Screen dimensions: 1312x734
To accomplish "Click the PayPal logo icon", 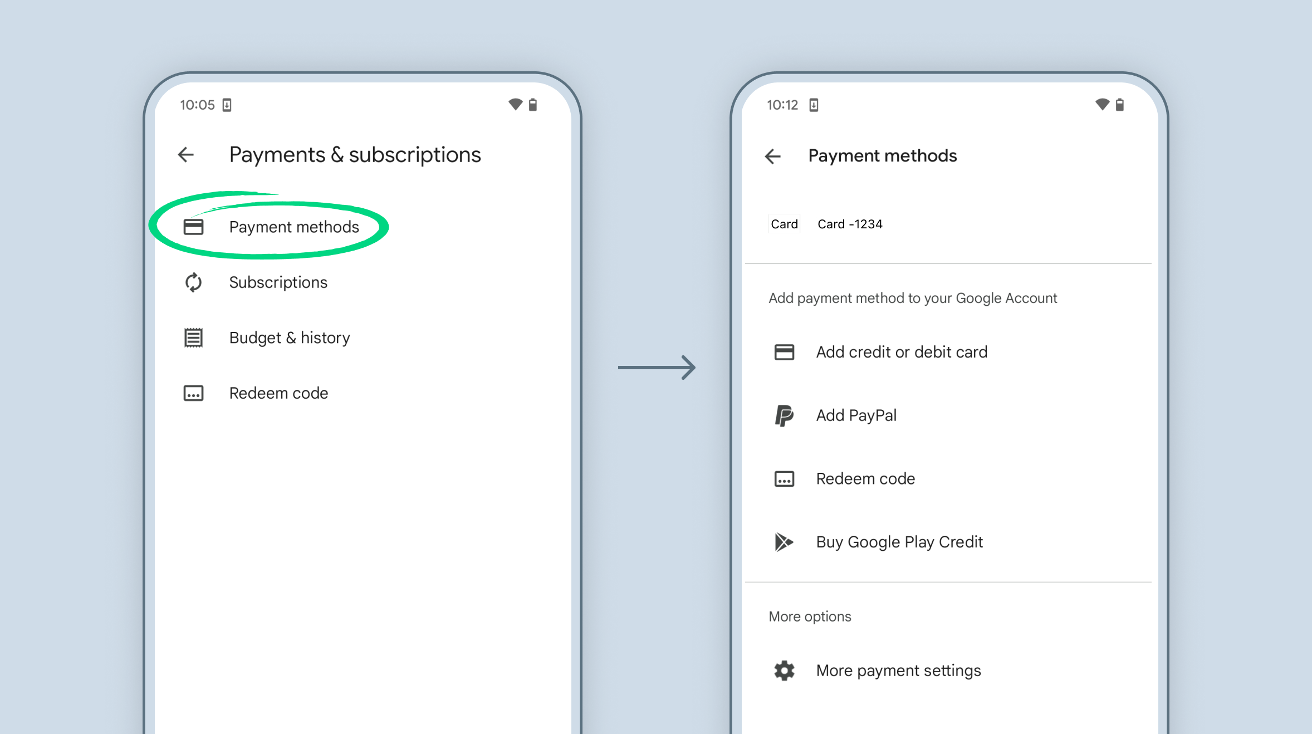I will point(784,415).
